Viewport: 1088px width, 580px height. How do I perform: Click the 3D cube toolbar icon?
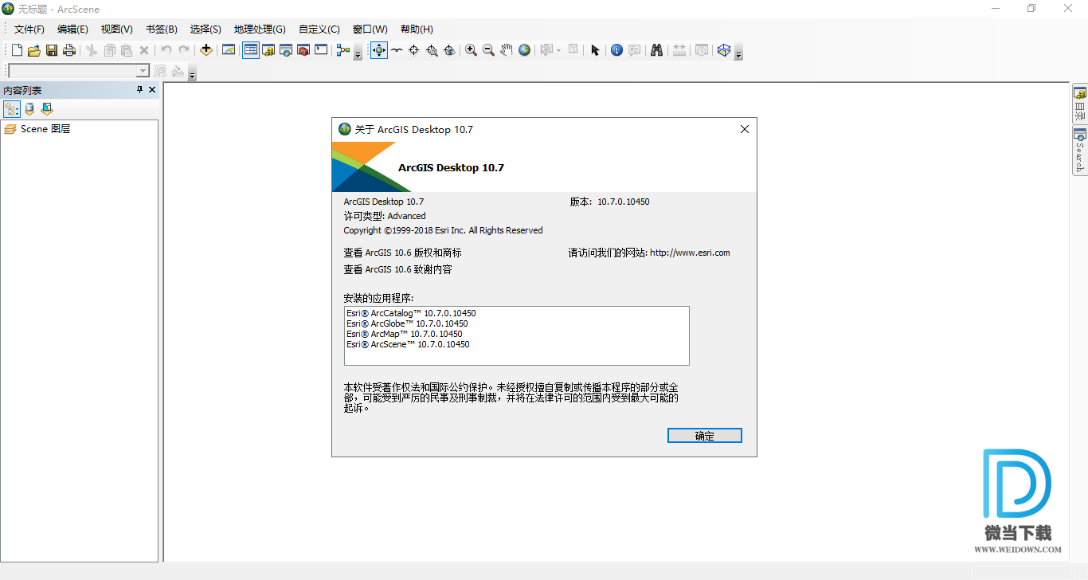pyautogui.click(x=723, y=50)
